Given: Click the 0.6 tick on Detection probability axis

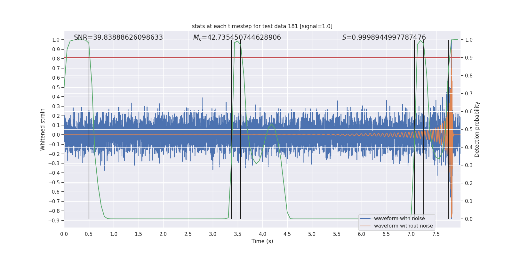Looking at the screenshot, I should tap(469, 111).
